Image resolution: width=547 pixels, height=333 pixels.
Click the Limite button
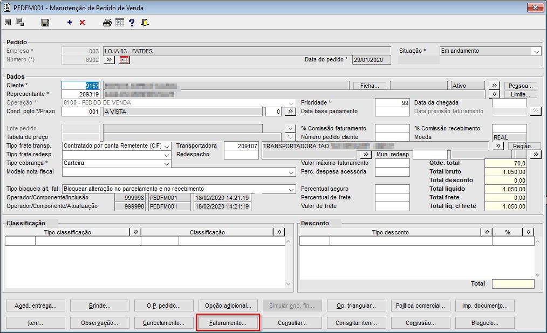521,94
